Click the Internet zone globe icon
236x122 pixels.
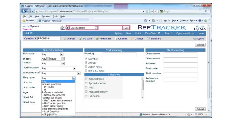coord(141,115)
